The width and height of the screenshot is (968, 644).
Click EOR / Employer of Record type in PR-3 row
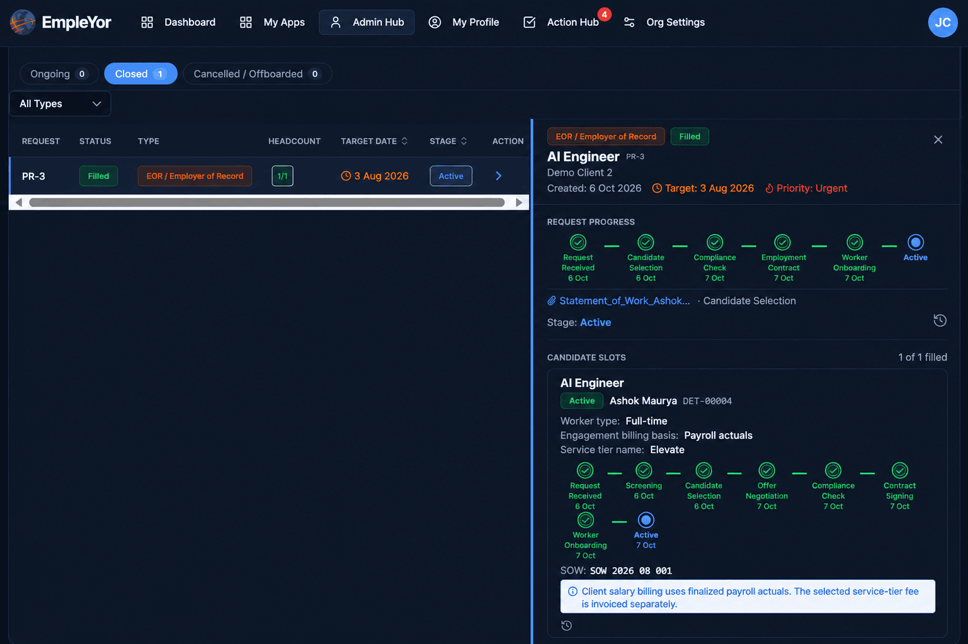click(195, 176)
